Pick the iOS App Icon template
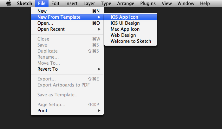Screen dimensions: 222x129 131,17
